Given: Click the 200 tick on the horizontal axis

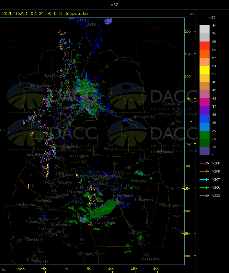Looking at the screenshot, I should coord(156,269).
